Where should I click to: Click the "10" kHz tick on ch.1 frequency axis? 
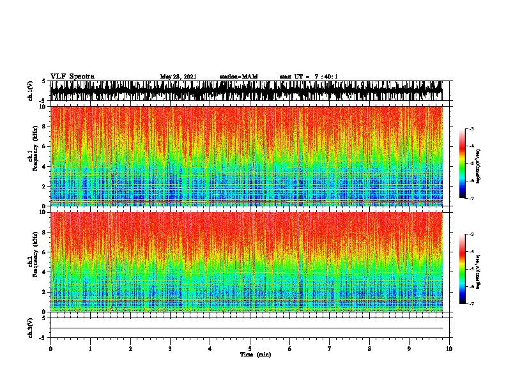point(43,107)
